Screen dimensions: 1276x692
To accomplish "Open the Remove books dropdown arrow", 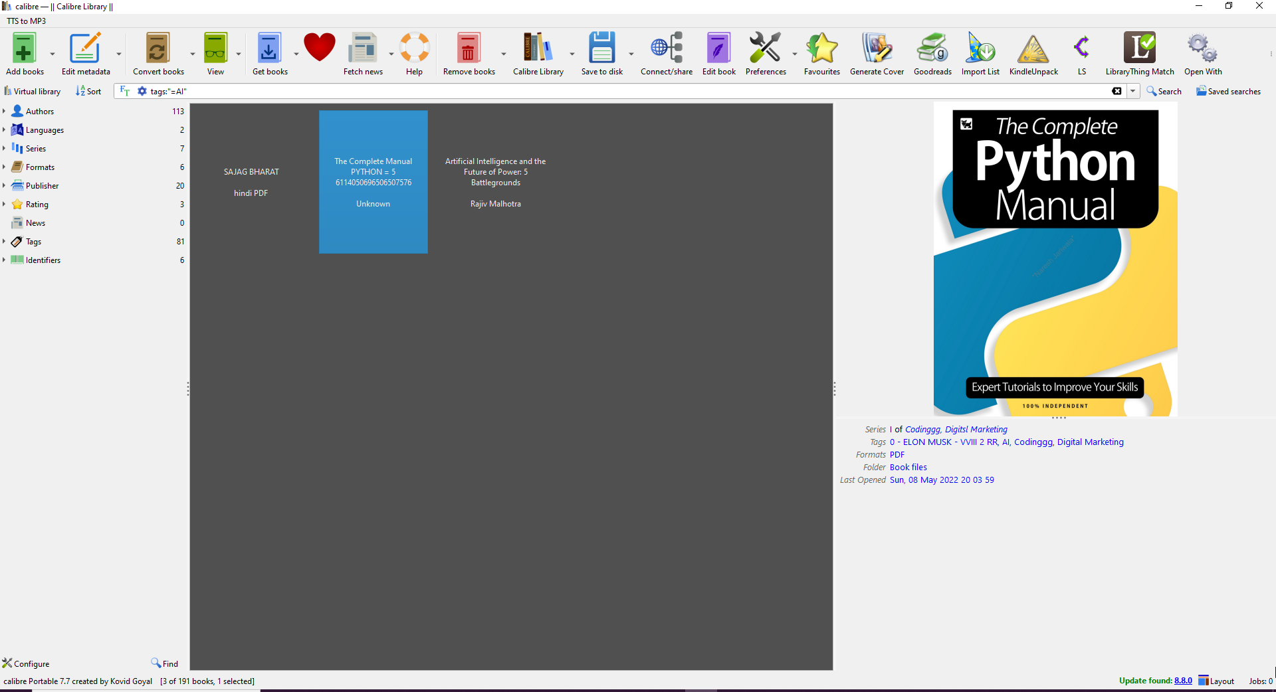I will tap(504, 54).
